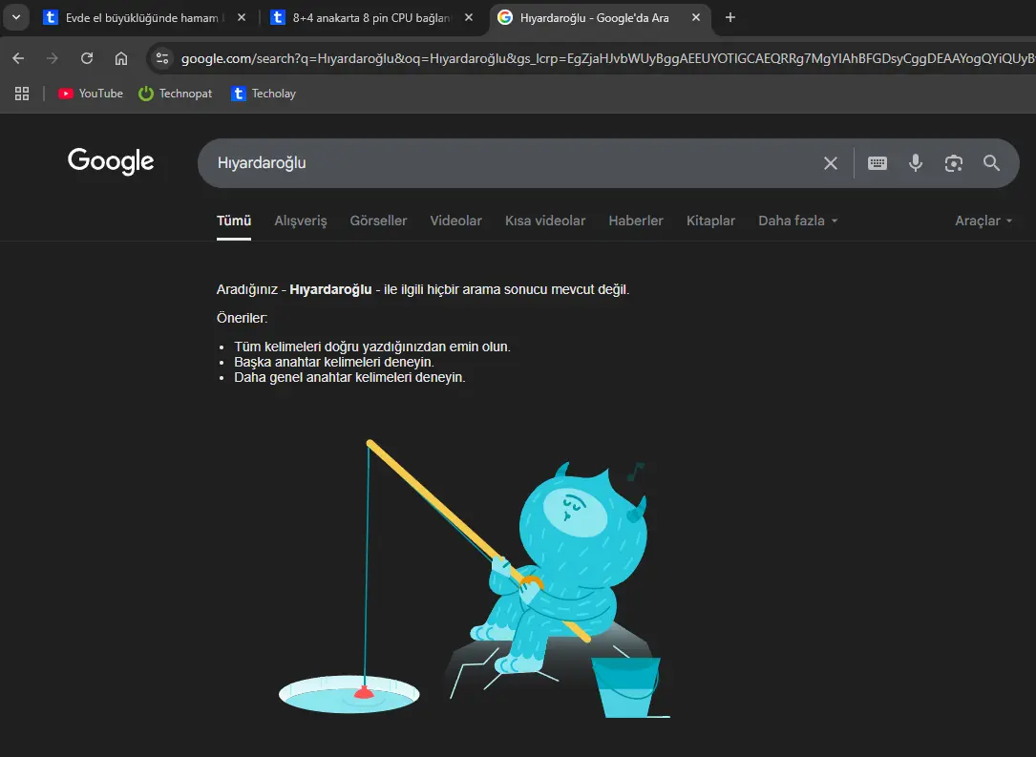Image resolution: width=1036 pixels, height=757 pixels.
Task: Clear the Google search box
Action: (831, 163)
